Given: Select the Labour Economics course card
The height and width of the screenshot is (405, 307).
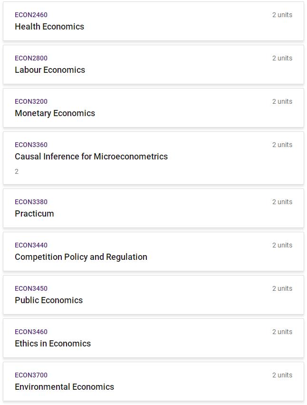Looking at the screenshot, I should 153,64.
